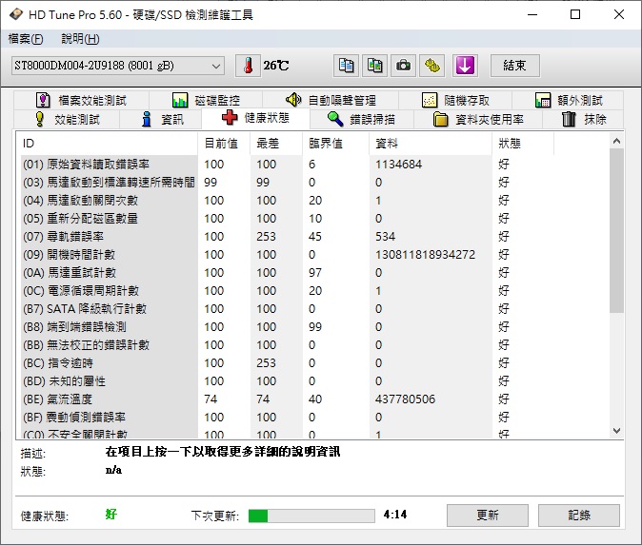Switch to the 自動噪聲管理 tab
The image size is (642, 545).
[331, 100]
